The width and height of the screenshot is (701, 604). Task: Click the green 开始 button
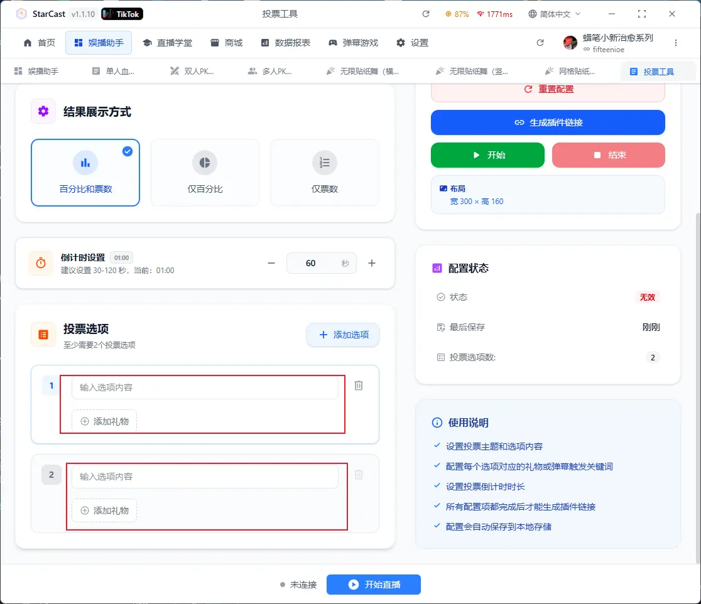point(487,155)
